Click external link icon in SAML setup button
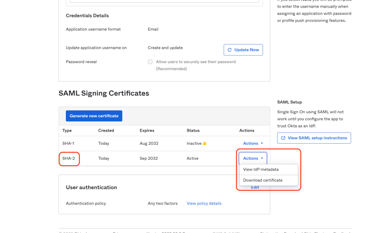The image size is (369, 233). 283,138
